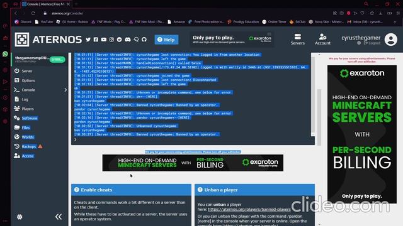Open the Aternos Discord icon link
Viewport: 403px width, 226px height.
click(127, 40)
